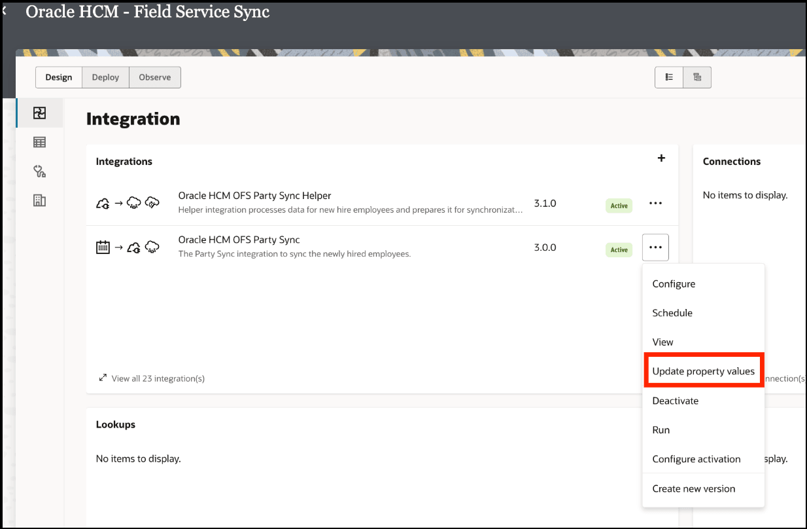This screenshot has height=529, width=807.
Task: Open View all 23 integration(s) link
Action: tap(158, 378)
